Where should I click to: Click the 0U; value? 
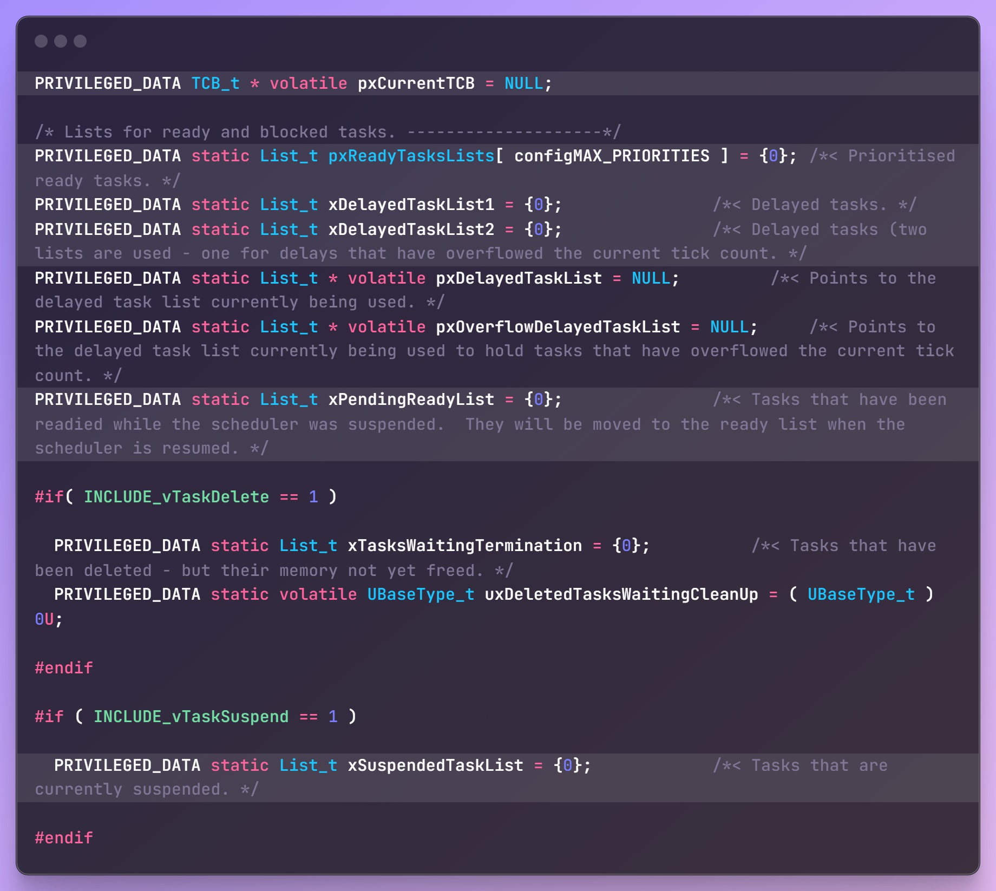[49, 619]
